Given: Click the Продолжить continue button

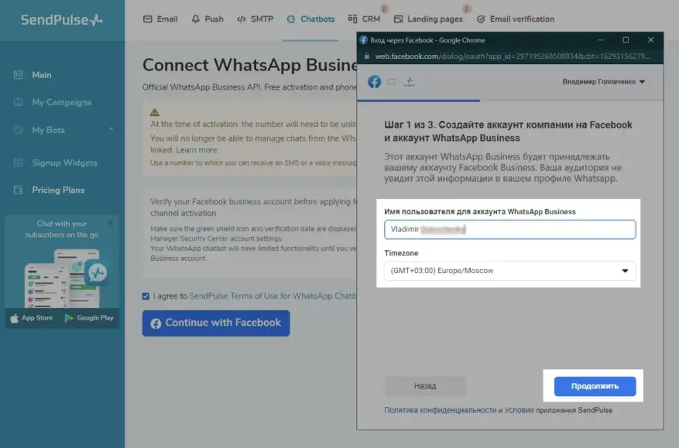Looking at the screenshot, I should [x=595, y=386].
